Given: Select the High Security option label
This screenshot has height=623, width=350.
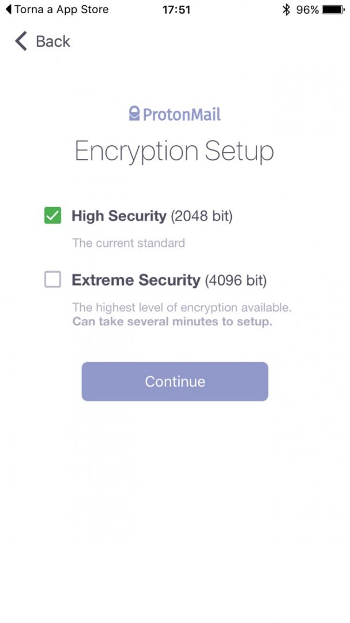Looking at the screenshot, I should [x=119, y=216].
